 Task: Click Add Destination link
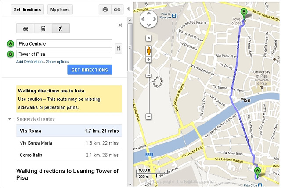coord(29,62)
